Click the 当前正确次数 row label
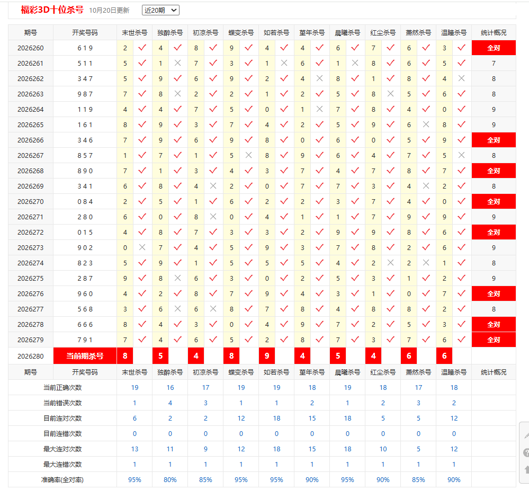Viewport: 529px width, 490px height. pyautogui.click(x=63, y=387)
